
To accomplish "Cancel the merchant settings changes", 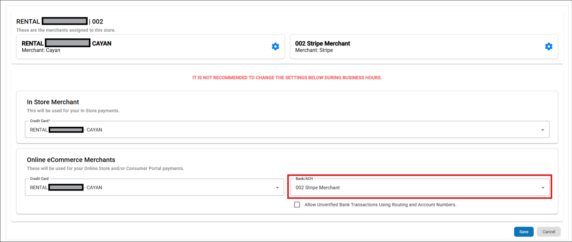I will (x=549, y=232).
